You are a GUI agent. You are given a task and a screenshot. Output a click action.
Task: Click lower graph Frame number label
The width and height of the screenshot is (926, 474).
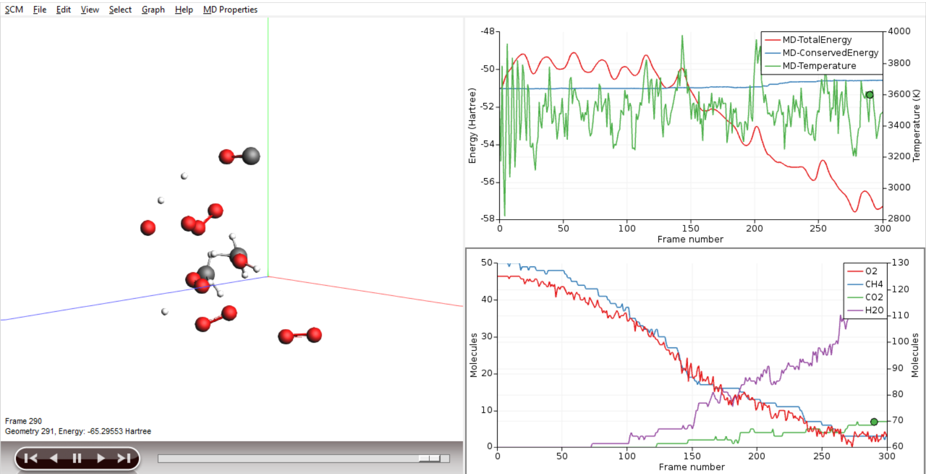pyautogui.click(x=692, y=467)
